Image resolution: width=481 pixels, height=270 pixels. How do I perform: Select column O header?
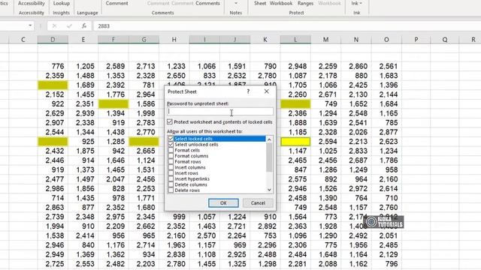tap(386, 40)
